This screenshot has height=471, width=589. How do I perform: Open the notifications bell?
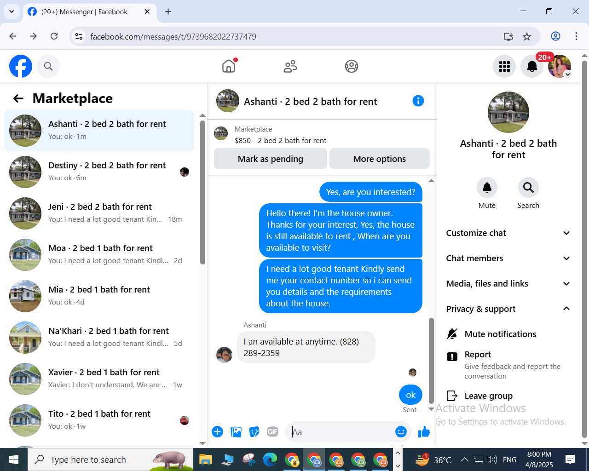(x=532, y=66)
